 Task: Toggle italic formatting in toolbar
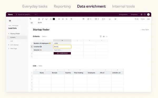(x=43, y=19)
